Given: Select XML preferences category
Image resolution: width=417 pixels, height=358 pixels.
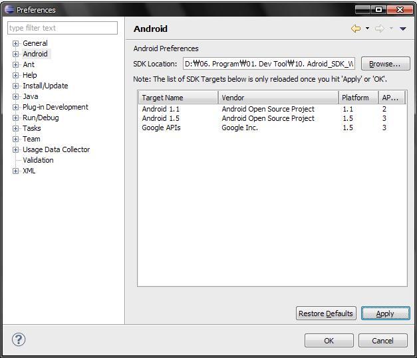Looking at the screenshot, I should pyautogui.click(x=29, y=171).
